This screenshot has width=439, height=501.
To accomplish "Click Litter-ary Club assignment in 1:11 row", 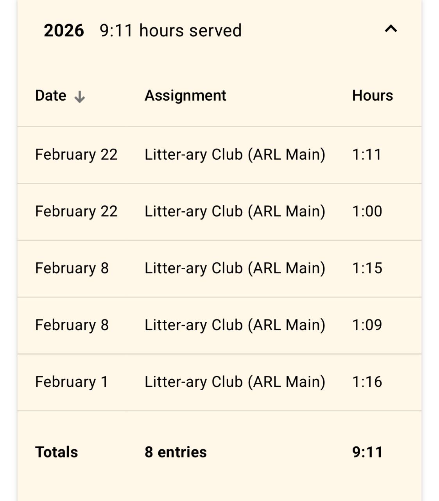I will tap(235, 155).
